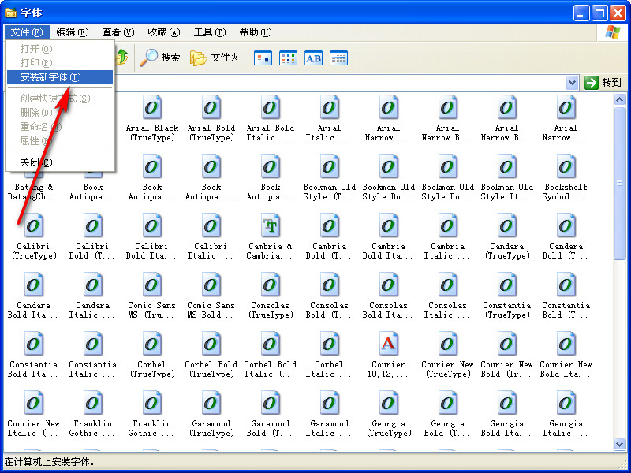Expand the address bar dropdown arrow
Image resolution: width=631 pixels, height=473 pixels.
pyautogui.click(x=573, y=83)
